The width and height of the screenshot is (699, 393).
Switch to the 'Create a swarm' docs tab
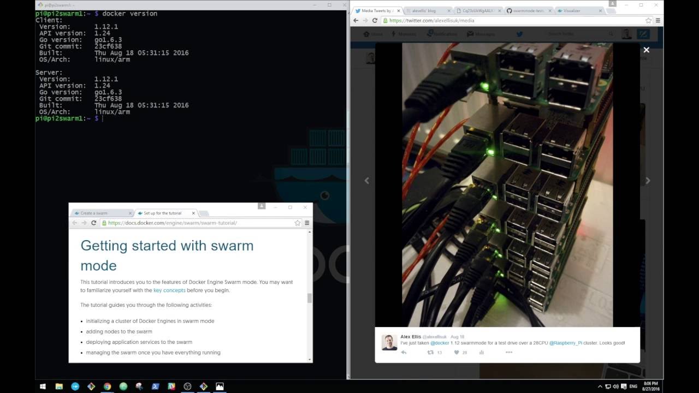point(103,213)
